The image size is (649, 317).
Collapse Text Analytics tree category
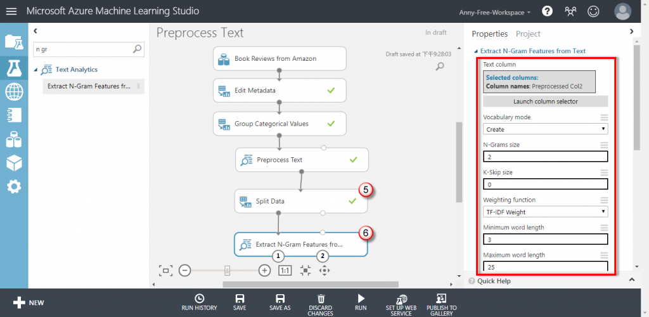pyautogui.click(x=35, y=70)
